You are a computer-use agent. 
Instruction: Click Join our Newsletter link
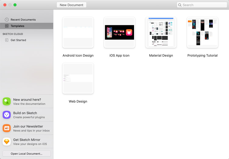tap(28, 126)
